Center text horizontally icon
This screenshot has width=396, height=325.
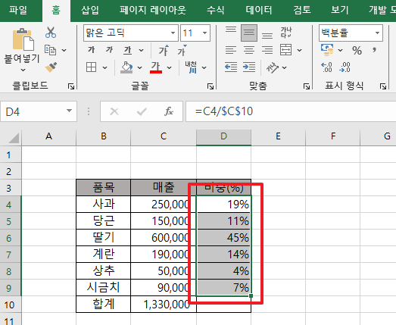249,50
